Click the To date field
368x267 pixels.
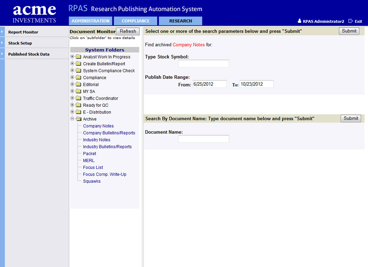coord(256,84)
